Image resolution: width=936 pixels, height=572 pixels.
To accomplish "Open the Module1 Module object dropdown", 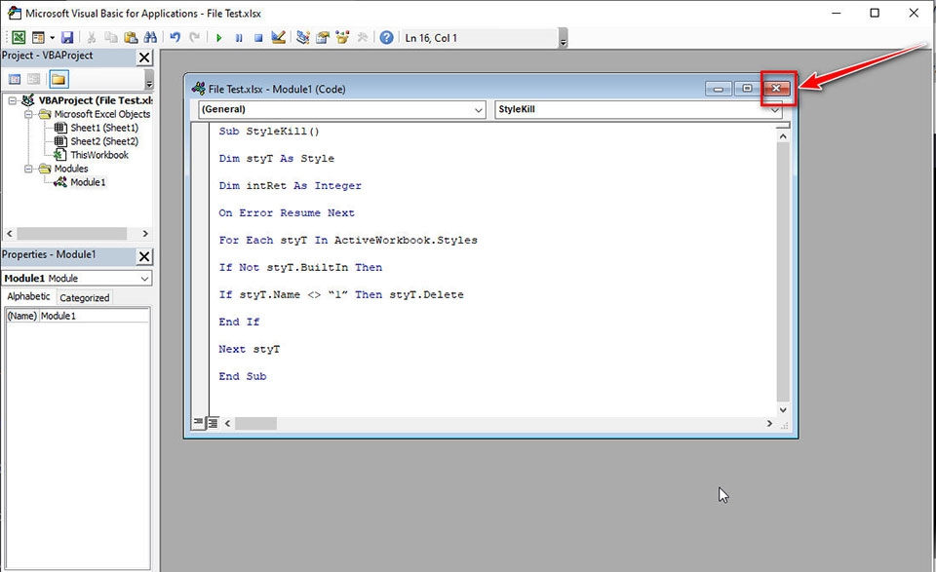I will pos(144,279).
